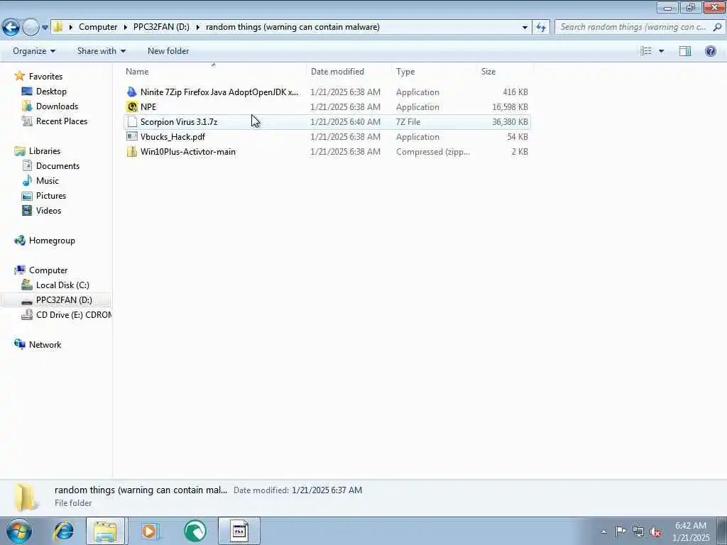Open the Share with menu
The width and height of the screenshot is (727, 545).
101,51
